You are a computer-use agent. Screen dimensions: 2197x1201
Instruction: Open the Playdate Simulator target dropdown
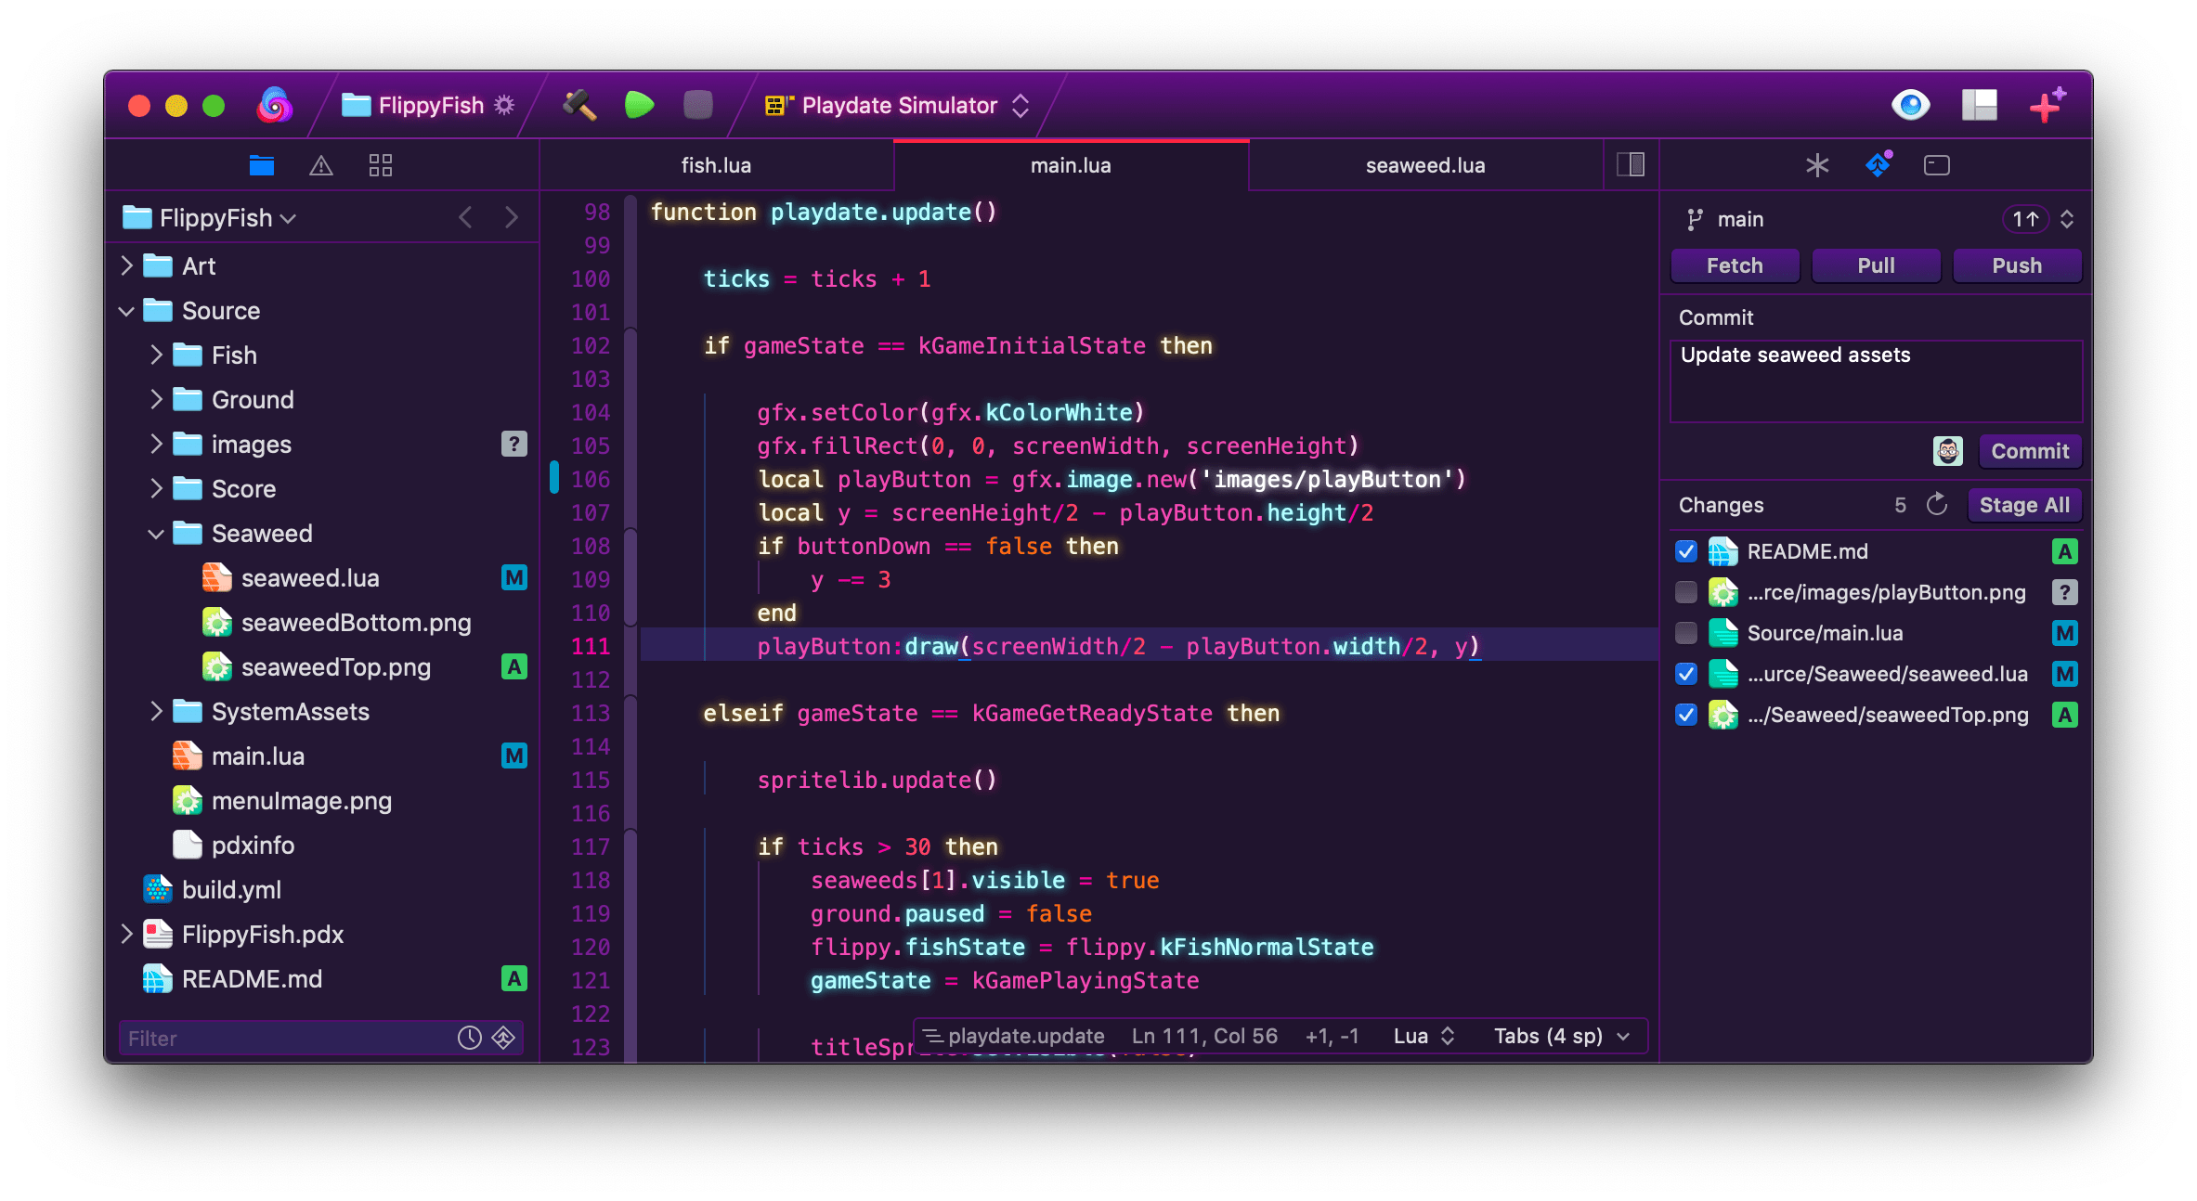click(x=897, y=106)
